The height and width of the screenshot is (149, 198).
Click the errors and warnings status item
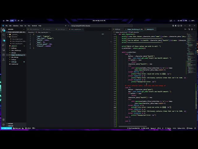28,128
